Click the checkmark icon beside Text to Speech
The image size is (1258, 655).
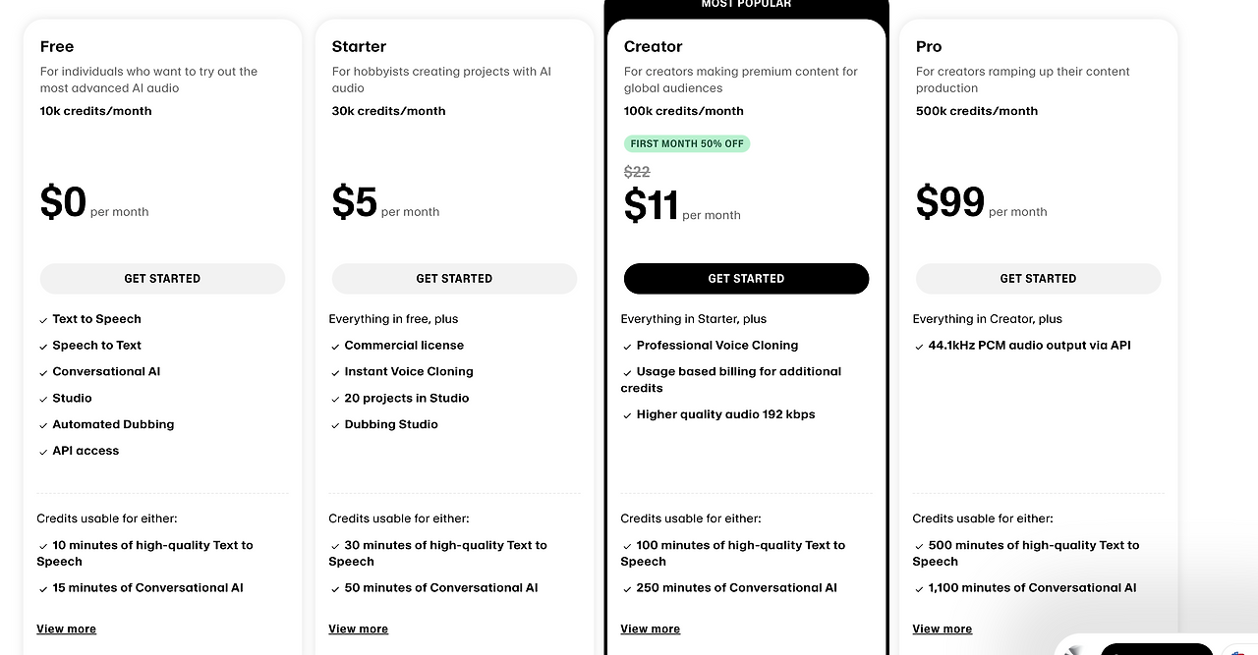tap(43, 320)
